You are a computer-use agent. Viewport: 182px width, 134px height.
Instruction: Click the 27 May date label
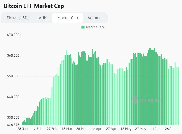pyautogui.click(x=141, y=129)
